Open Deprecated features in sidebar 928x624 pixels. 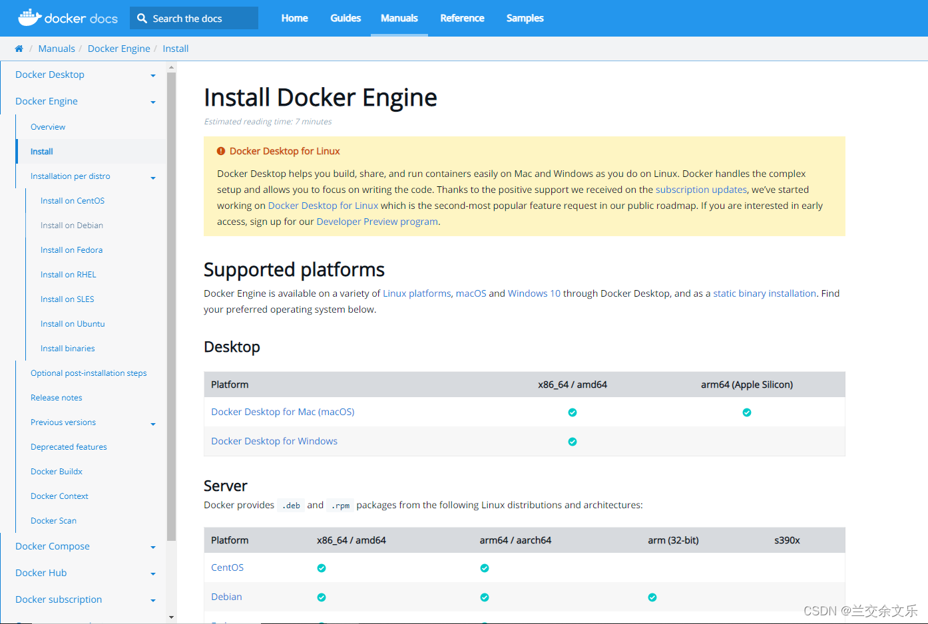point(69,447)
